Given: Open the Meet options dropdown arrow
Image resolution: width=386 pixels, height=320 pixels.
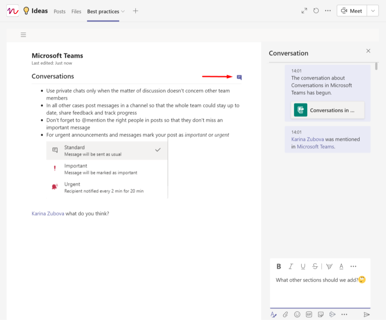Looking at the screenshot, I should [373, 11].
